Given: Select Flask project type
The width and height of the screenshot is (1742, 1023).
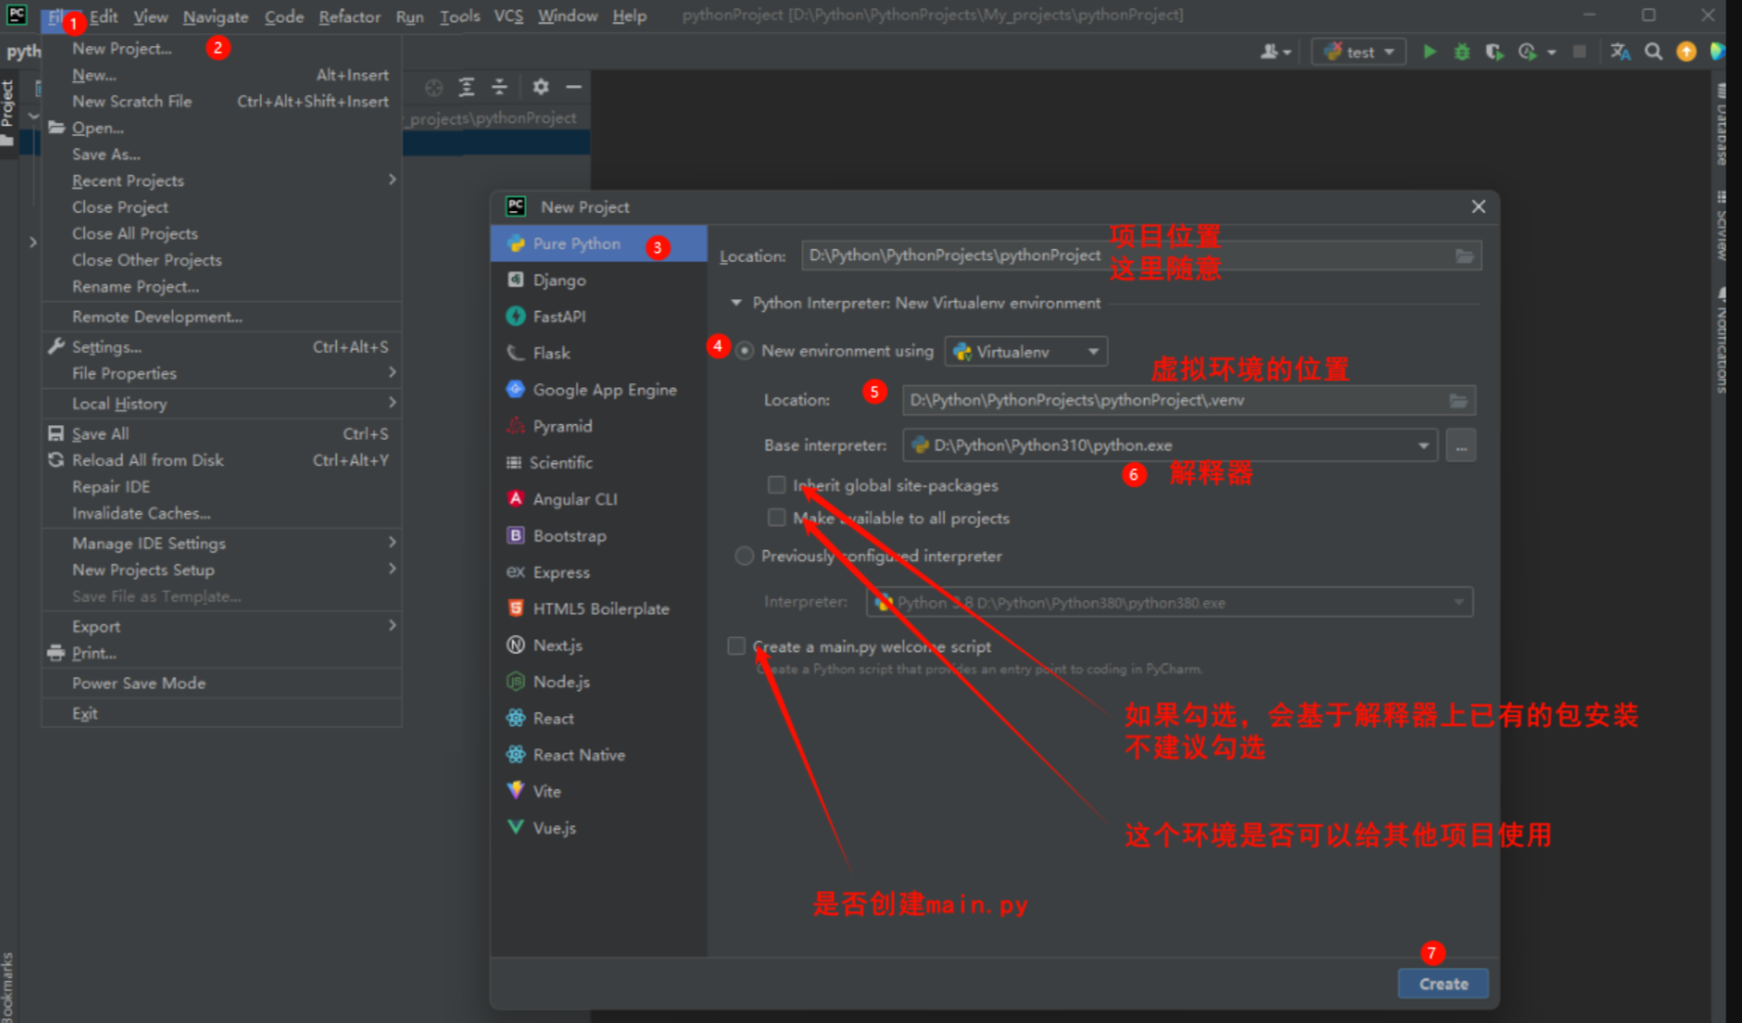Looking at the screenshot, I should point(598,353).
